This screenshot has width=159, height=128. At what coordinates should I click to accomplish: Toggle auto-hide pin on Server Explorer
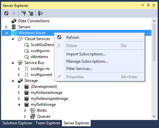pyautogui.click(x=148, y=5)
